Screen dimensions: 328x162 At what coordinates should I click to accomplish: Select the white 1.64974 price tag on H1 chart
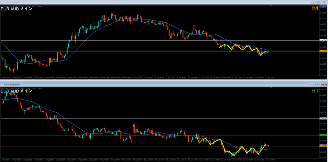(323, 119)
